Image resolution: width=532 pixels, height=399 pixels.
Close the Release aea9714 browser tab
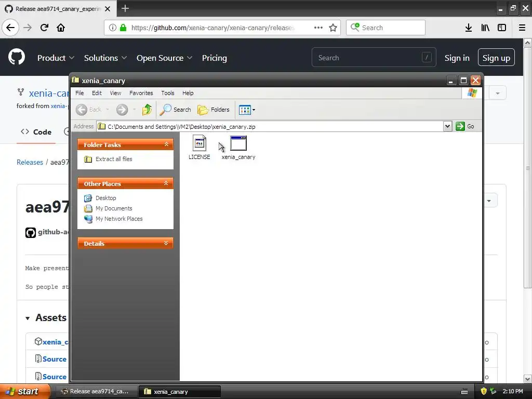(108, 9)
